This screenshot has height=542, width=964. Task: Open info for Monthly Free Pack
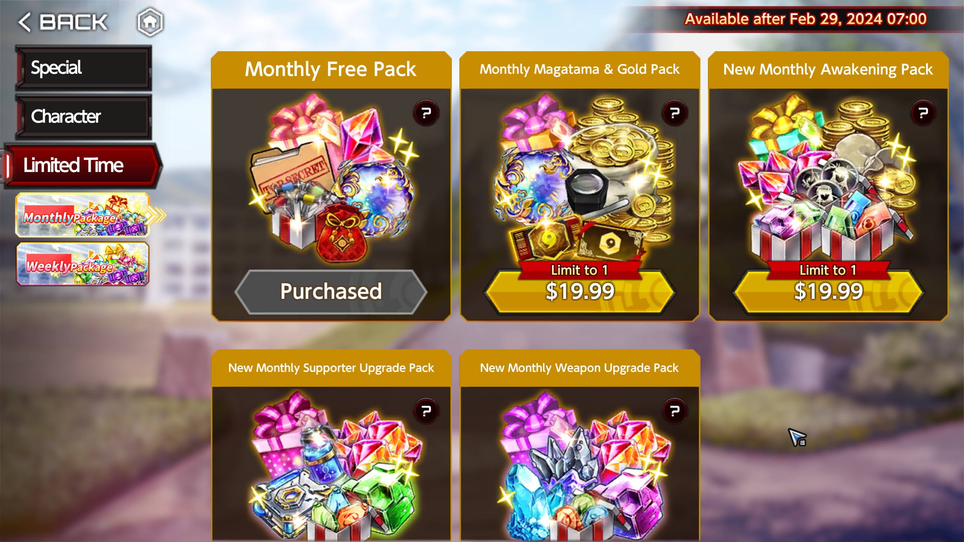[426, 113]
